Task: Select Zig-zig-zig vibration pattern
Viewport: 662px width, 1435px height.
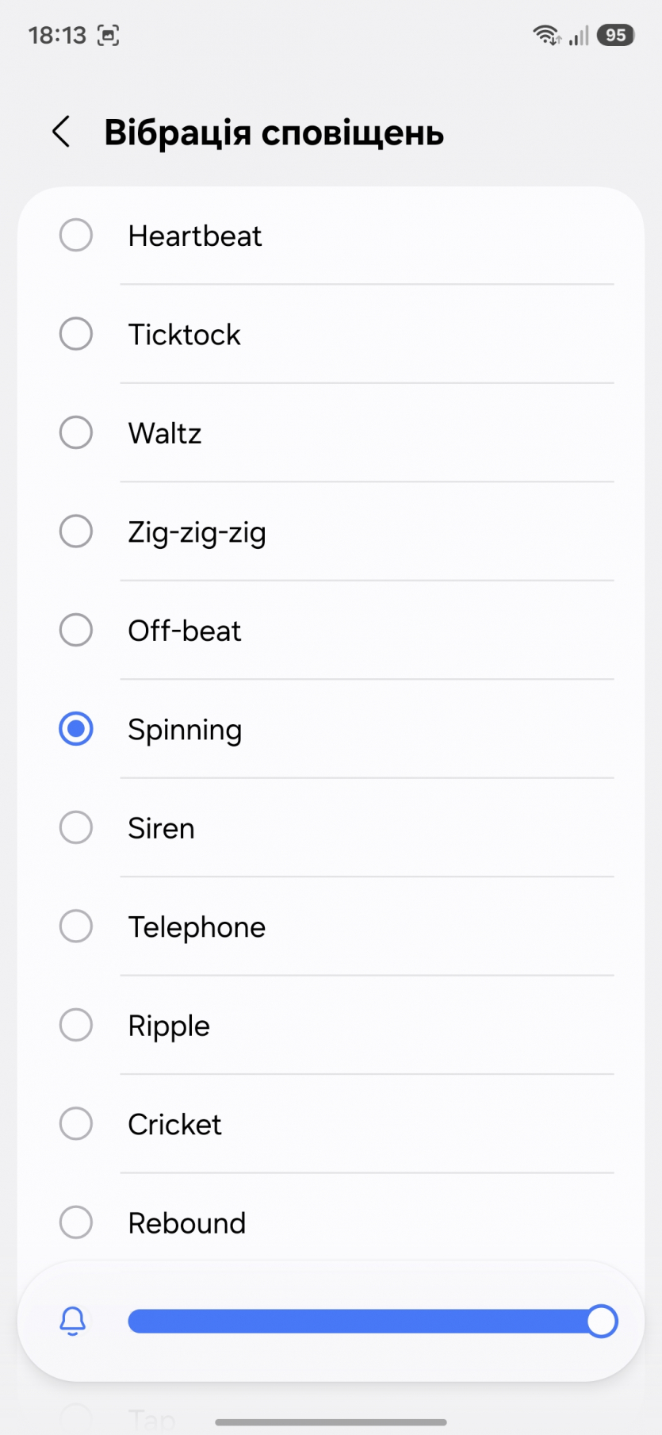Action: pyautogui.click(x=76, y=531)
